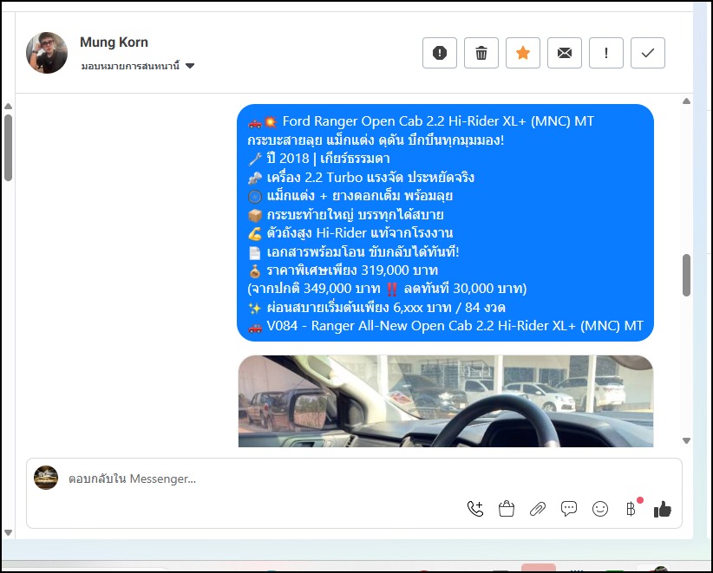
Task: Attach a file with paperclip icon
Action: [x=538, y=509]
